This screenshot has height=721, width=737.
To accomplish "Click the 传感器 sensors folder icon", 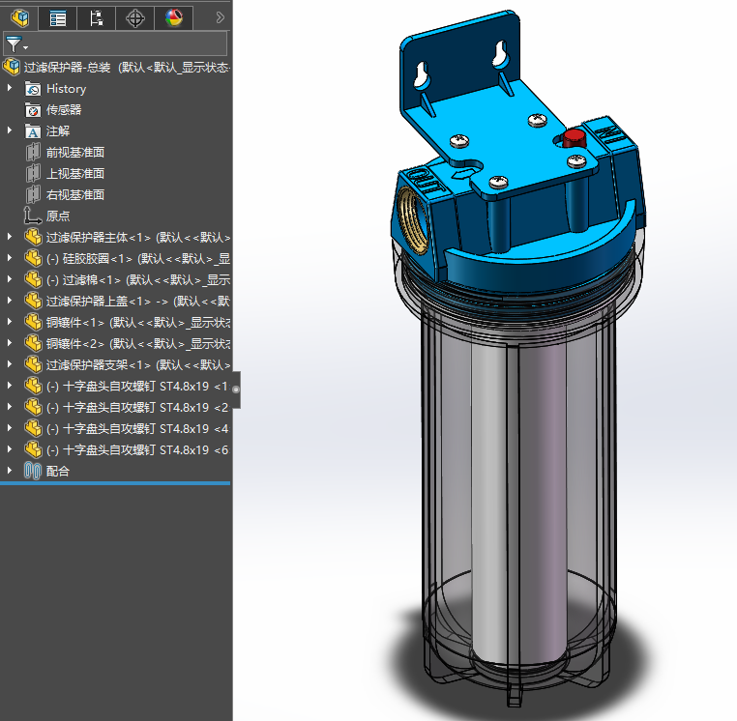I will pyautogui.click(x=33, y=110).
